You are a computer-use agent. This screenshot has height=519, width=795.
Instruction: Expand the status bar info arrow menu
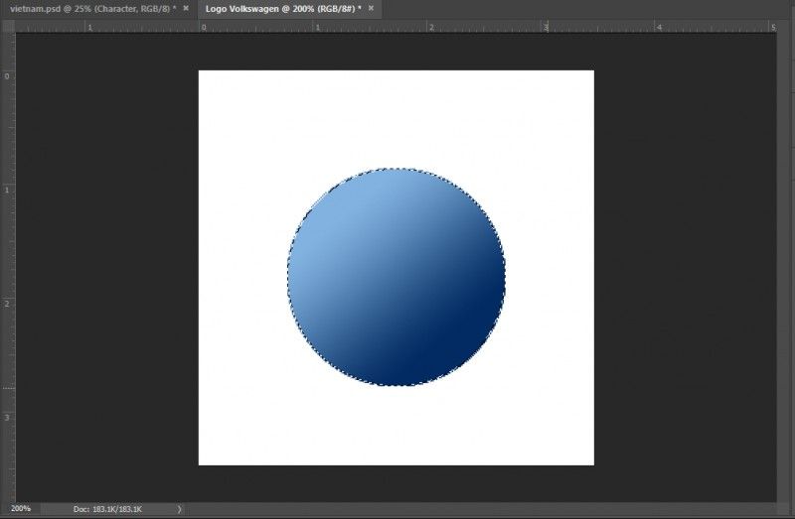pyautogui.click(x=179, y=509)
